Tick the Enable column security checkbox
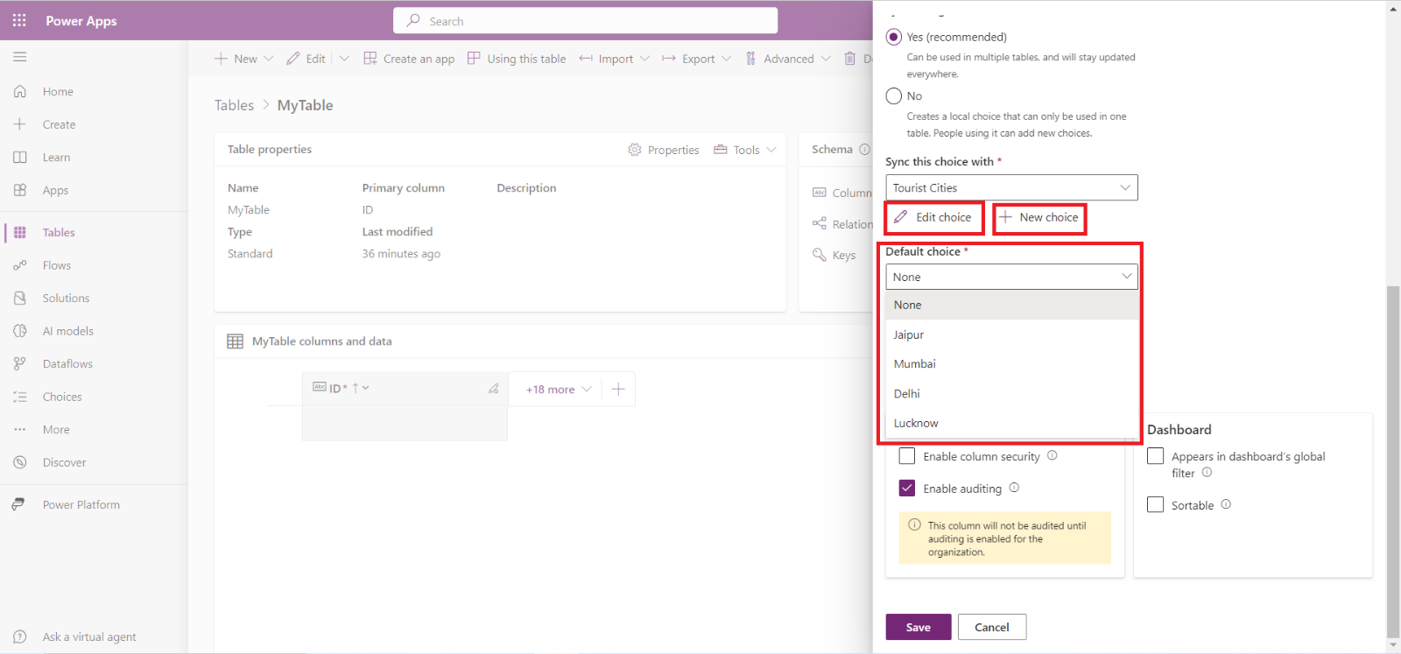The height and width of the screenshot is (654, 1401). pos(907,456)
